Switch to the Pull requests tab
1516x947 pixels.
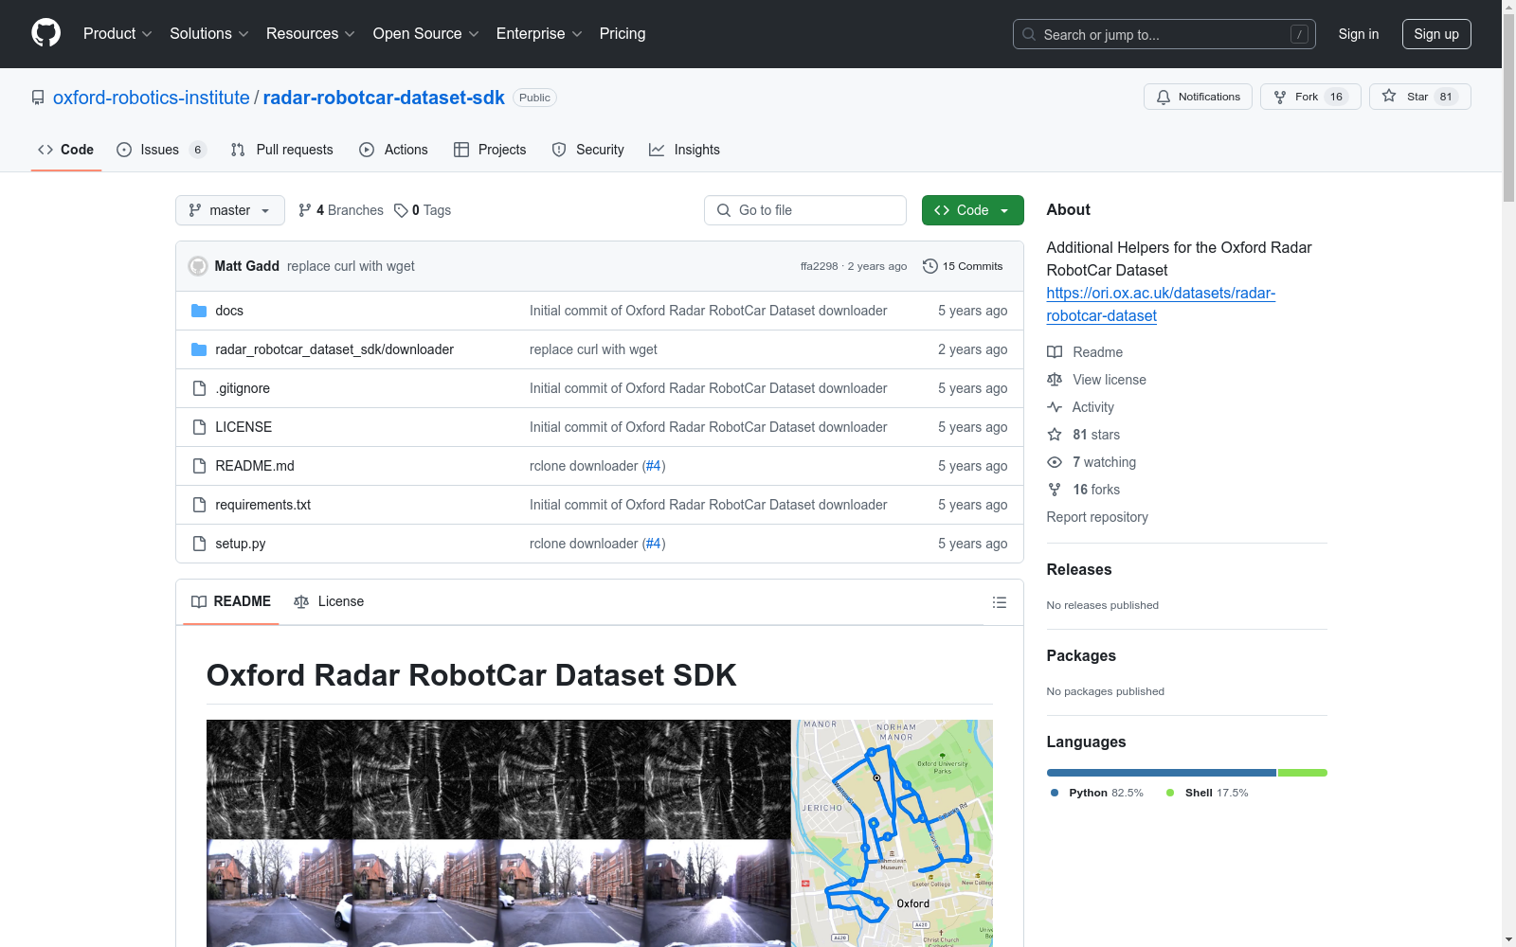click(282, 150)
